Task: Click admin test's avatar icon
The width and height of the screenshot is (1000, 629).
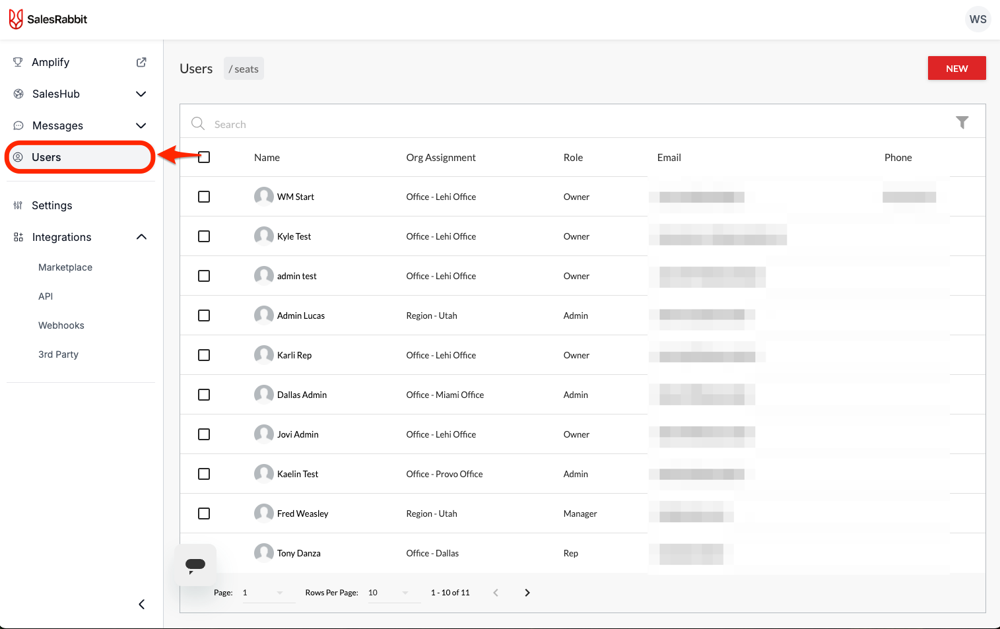Action: point(264,276)
